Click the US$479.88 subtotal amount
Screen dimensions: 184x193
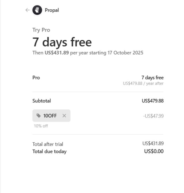point(153,101)
